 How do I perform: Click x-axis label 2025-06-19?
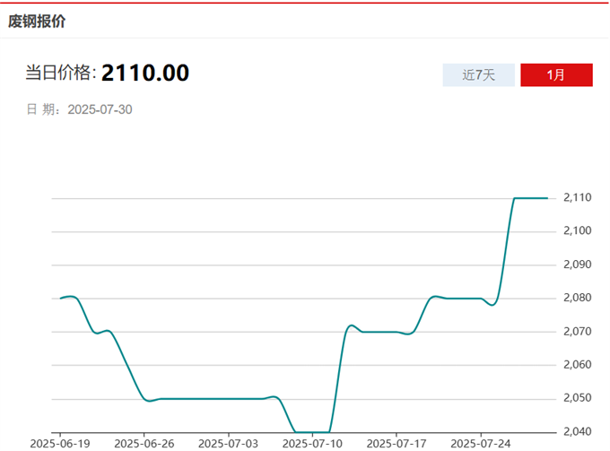point(59,443)
